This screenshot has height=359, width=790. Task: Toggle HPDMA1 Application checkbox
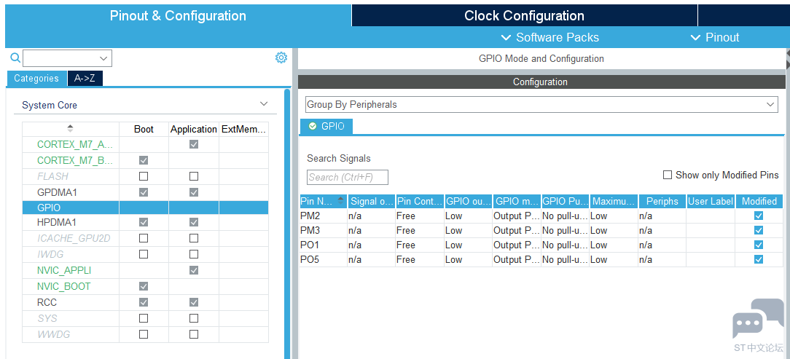coord(193,222)
